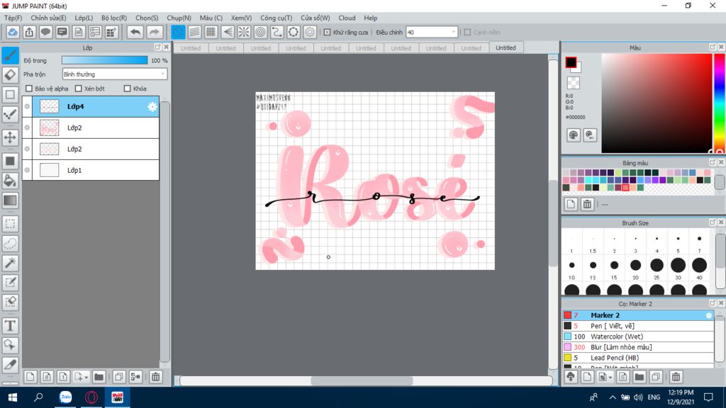Viewport: 726px width, 408px height.
Task: Select brush size 20 preset
Action: pyautogui.click(x=635, y=266)
